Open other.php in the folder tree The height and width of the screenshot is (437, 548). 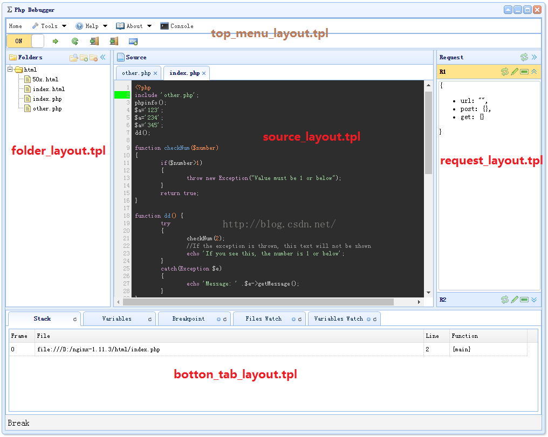click(47, 108)
